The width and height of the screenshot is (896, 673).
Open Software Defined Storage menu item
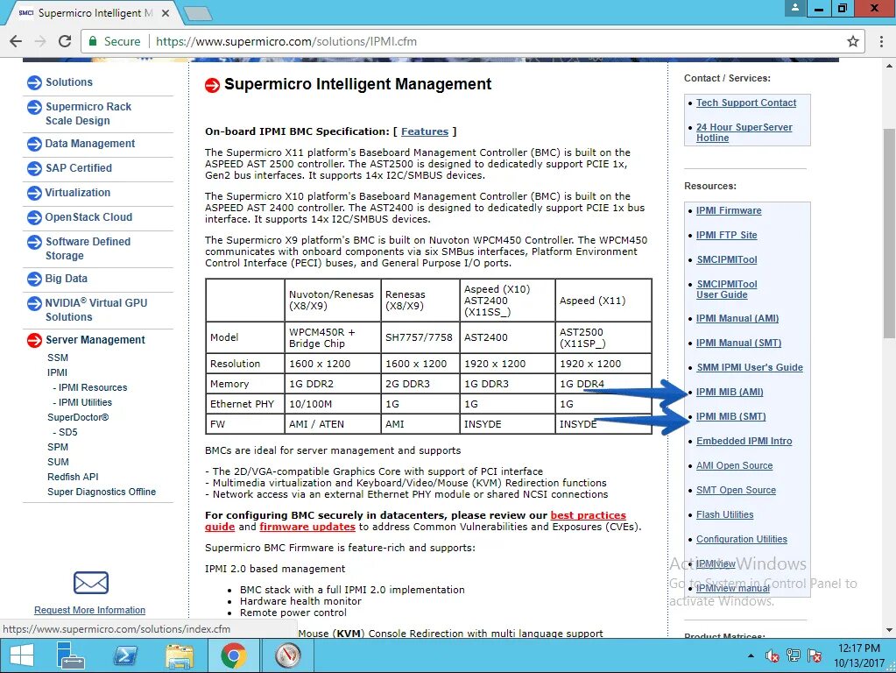coord(88,249)
